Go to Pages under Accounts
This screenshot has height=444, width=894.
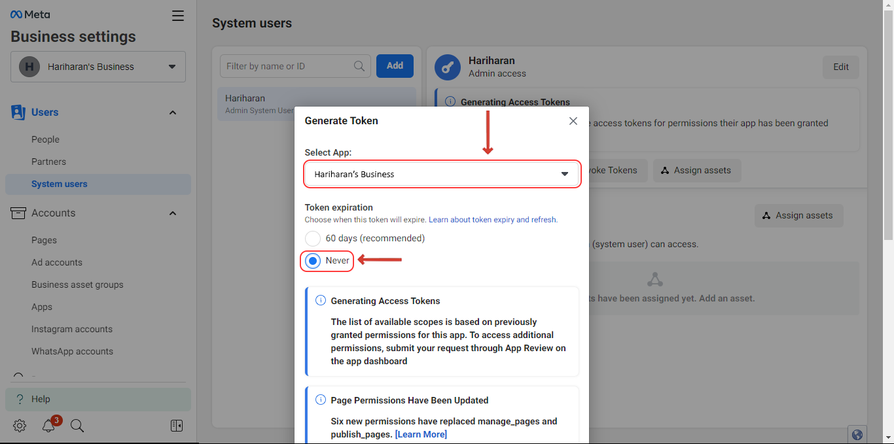(44, 240)
